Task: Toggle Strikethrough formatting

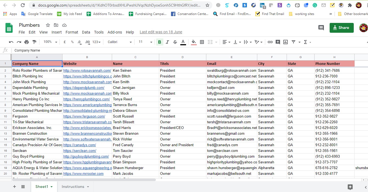Action: click(x=175, y=42)
